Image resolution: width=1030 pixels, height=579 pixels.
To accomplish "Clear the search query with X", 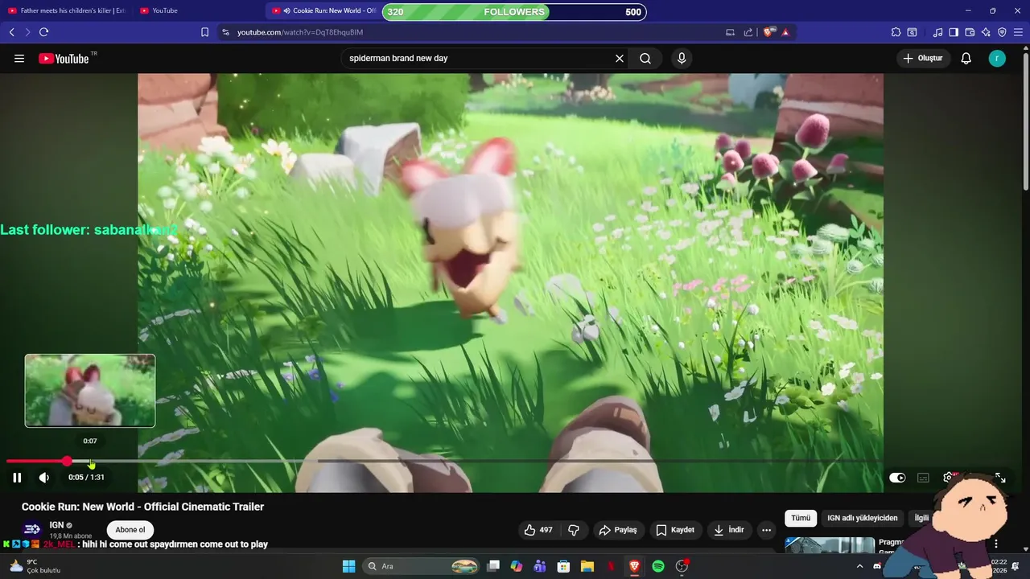I will click(x=620, y=58).
